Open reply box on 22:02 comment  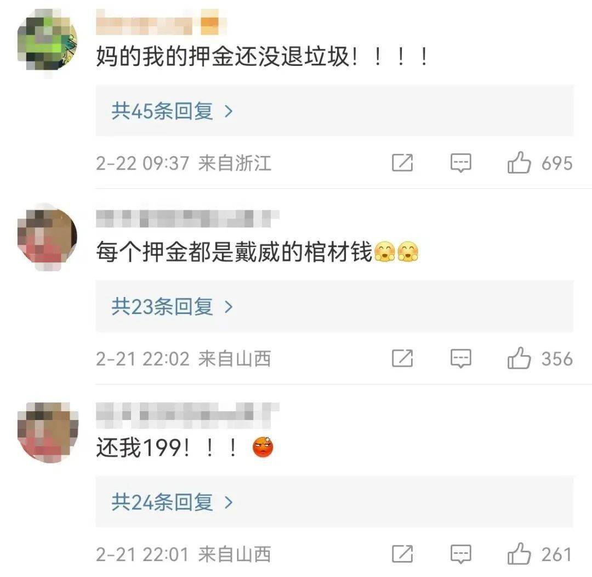(x=460, y=358)
